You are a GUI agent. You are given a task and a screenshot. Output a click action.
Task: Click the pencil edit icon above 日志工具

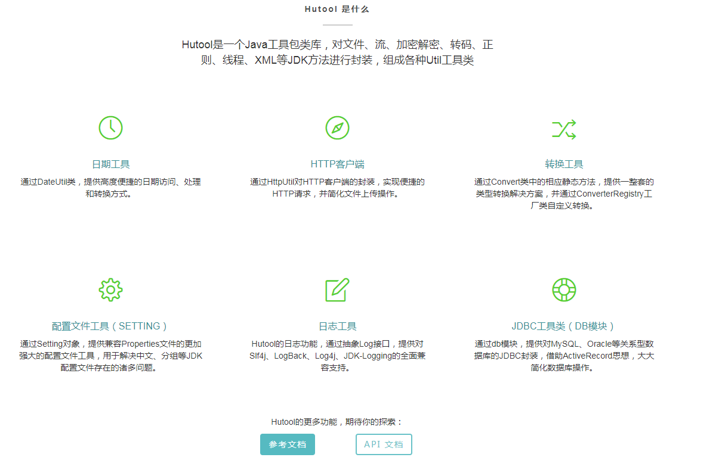coord(337,290)
